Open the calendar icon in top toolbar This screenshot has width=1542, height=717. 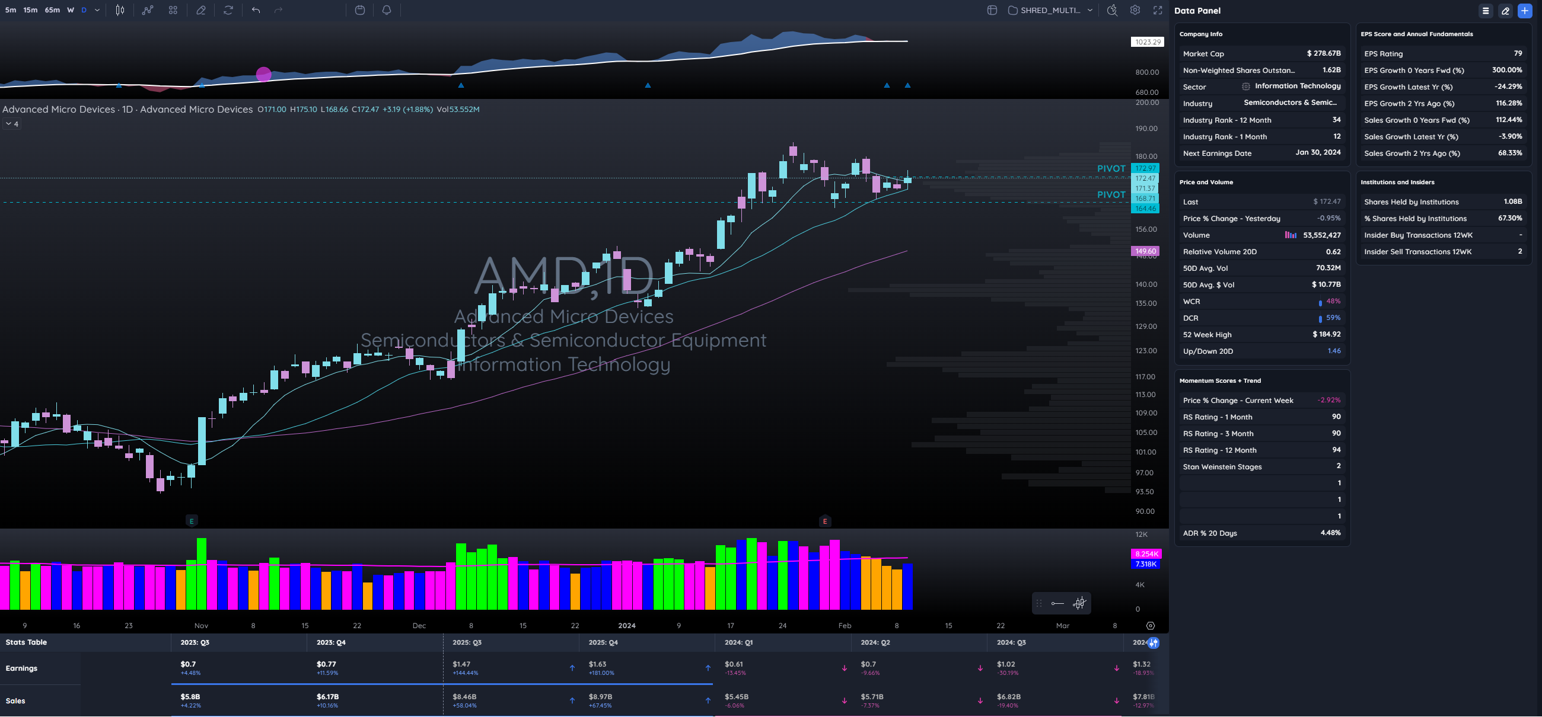pos(360,10)
